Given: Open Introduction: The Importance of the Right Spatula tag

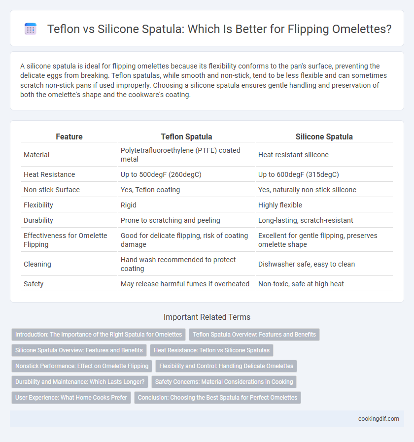Looking at the screenshot, I should click(x=99, y=334).
